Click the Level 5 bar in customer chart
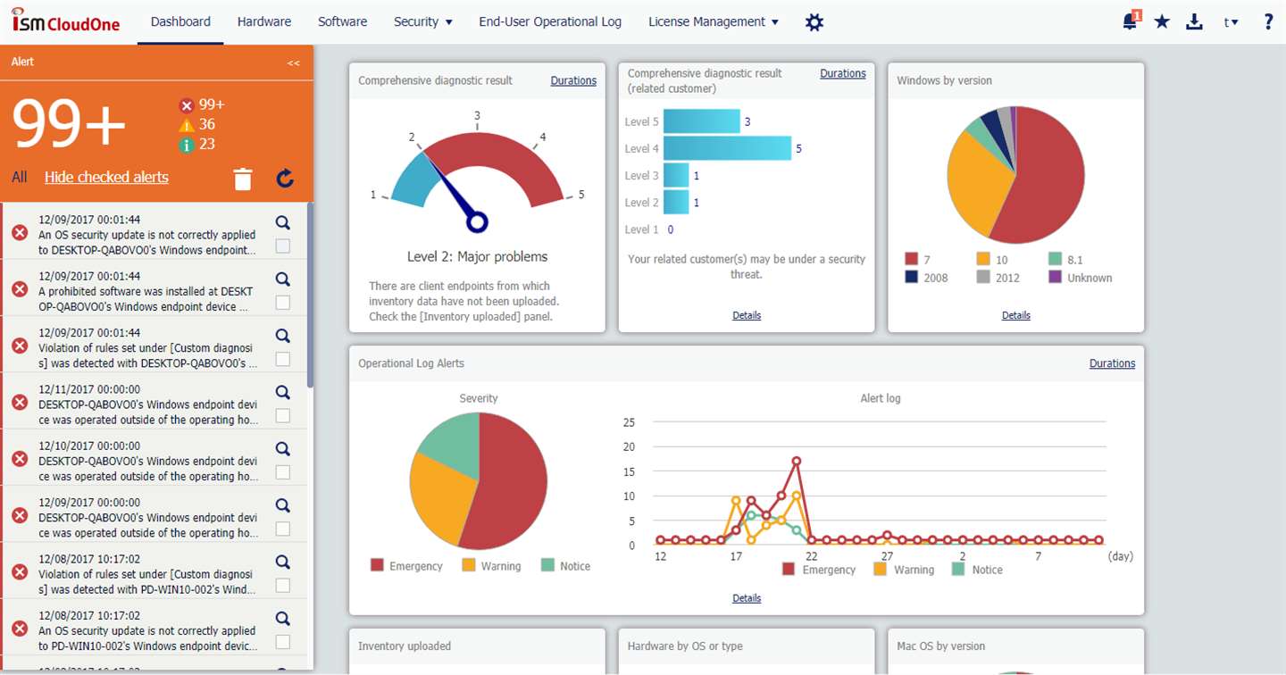The width and height of the screenshot is (1286, 675). click(702, 121)
